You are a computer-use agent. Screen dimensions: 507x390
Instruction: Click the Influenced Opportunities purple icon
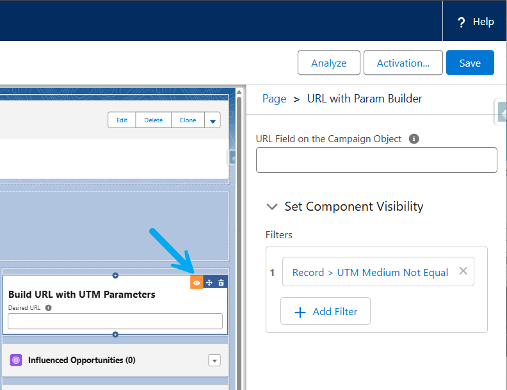16,360
